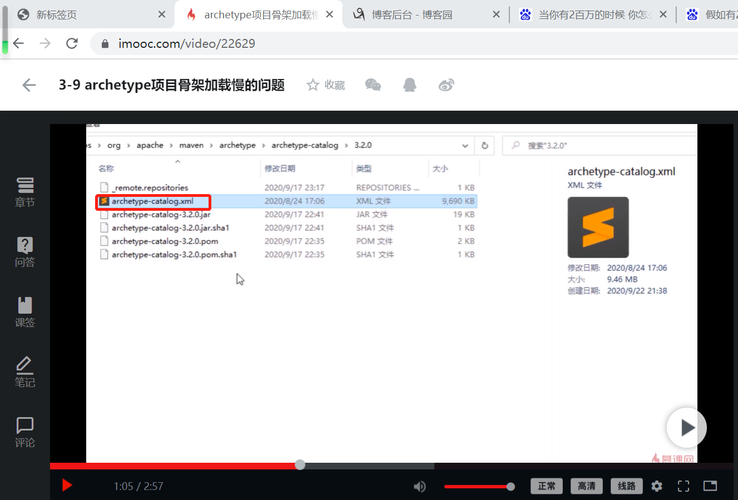Expand the explorer address path dropdown

tap(465, 146)
